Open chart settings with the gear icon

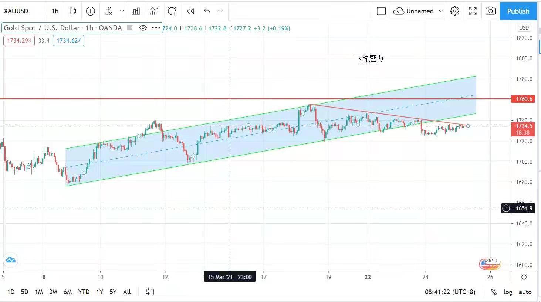coord(454,11)
